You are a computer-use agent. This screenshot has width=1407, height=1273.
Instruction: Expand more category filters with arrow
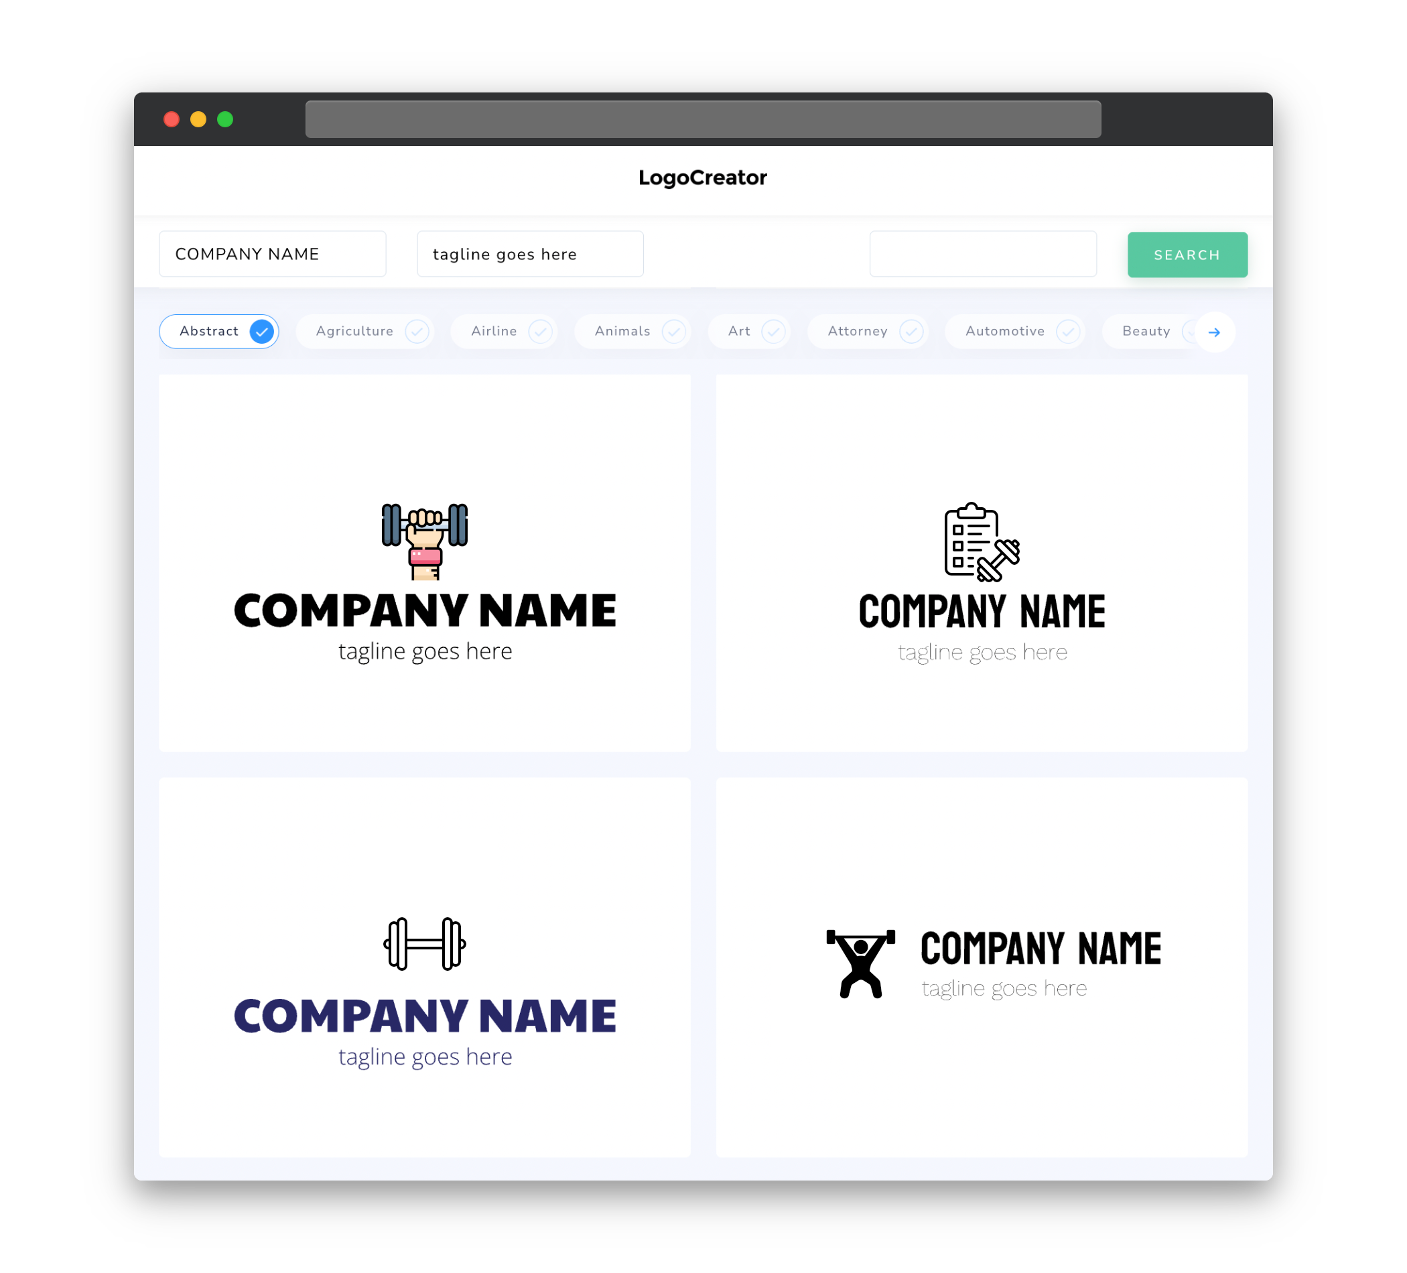coord(1215,331)
